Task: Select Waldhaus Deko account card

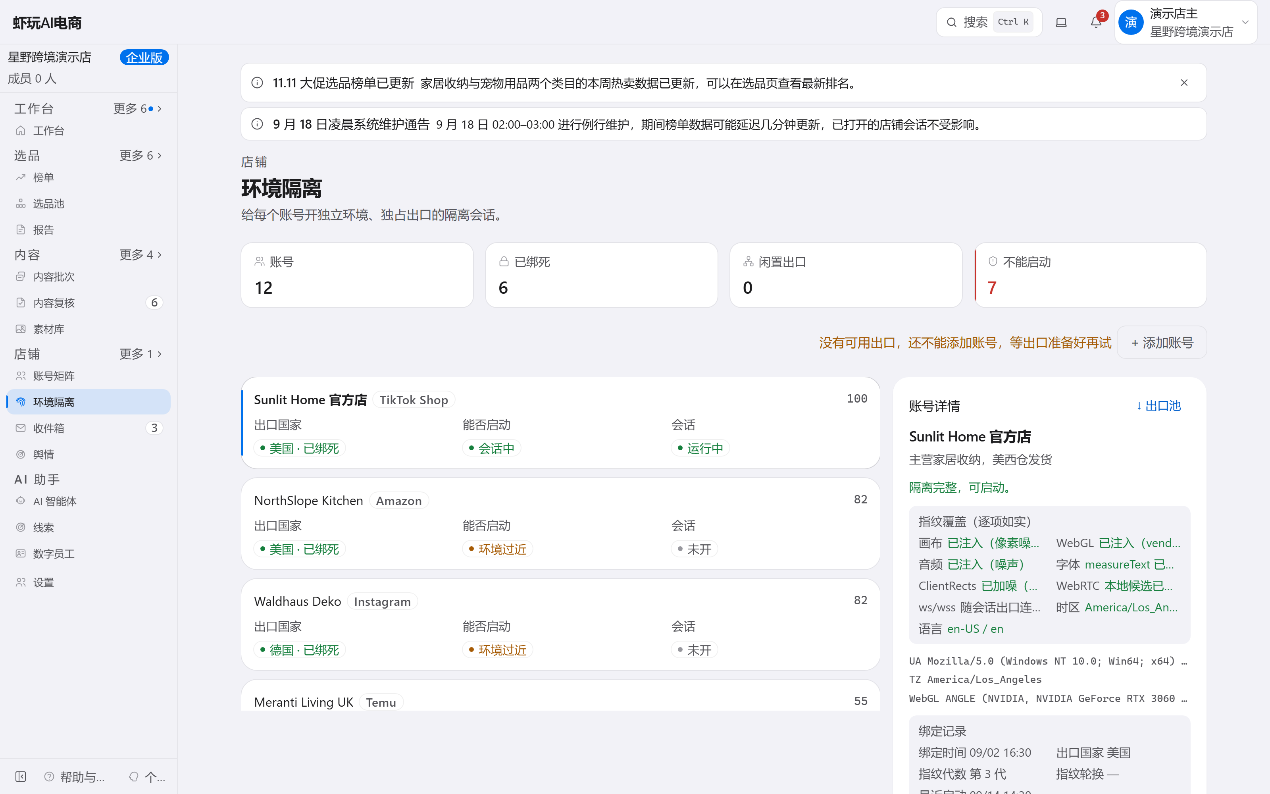Action: coord(560,624)
